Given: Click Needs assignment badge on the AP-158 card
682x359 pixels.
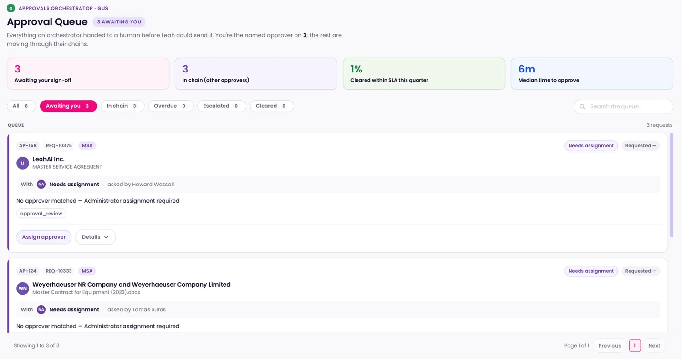Looking at the screenshot, I should click(x=591, y=145).
